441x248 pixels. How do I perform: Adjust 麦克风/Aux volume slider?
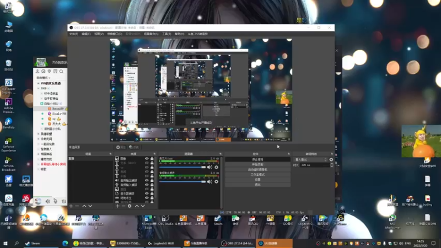click(x=182, y=168)
